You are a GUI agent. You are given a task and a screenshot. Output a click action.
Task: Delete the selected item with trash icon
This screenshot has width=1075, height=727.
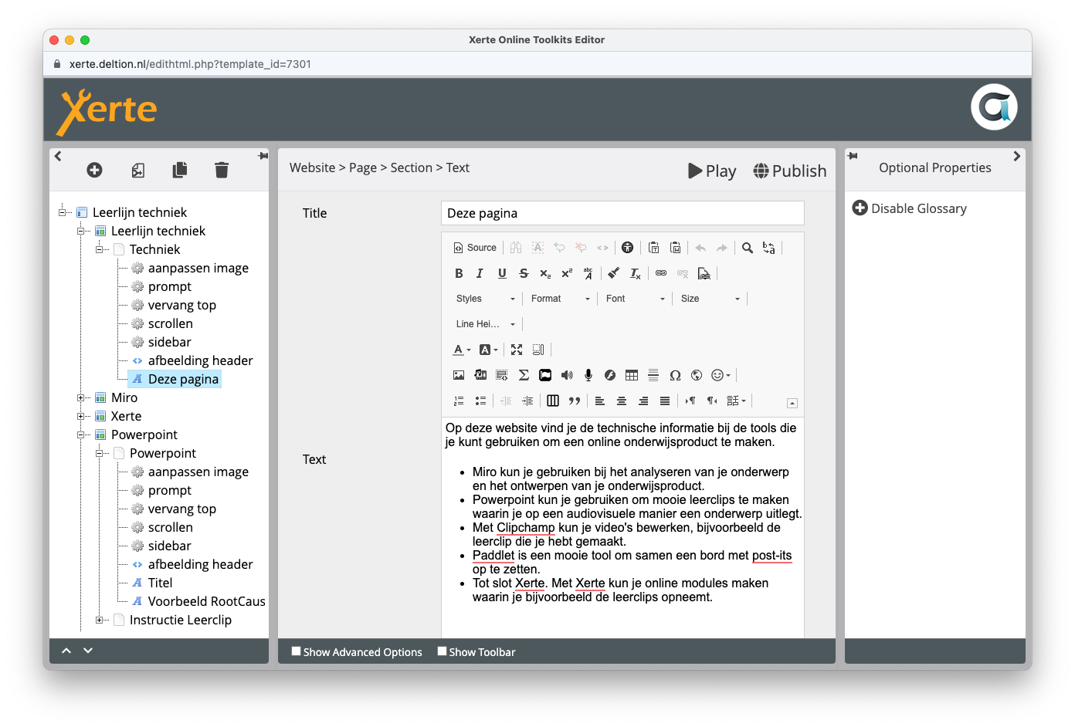coord(222,170)
